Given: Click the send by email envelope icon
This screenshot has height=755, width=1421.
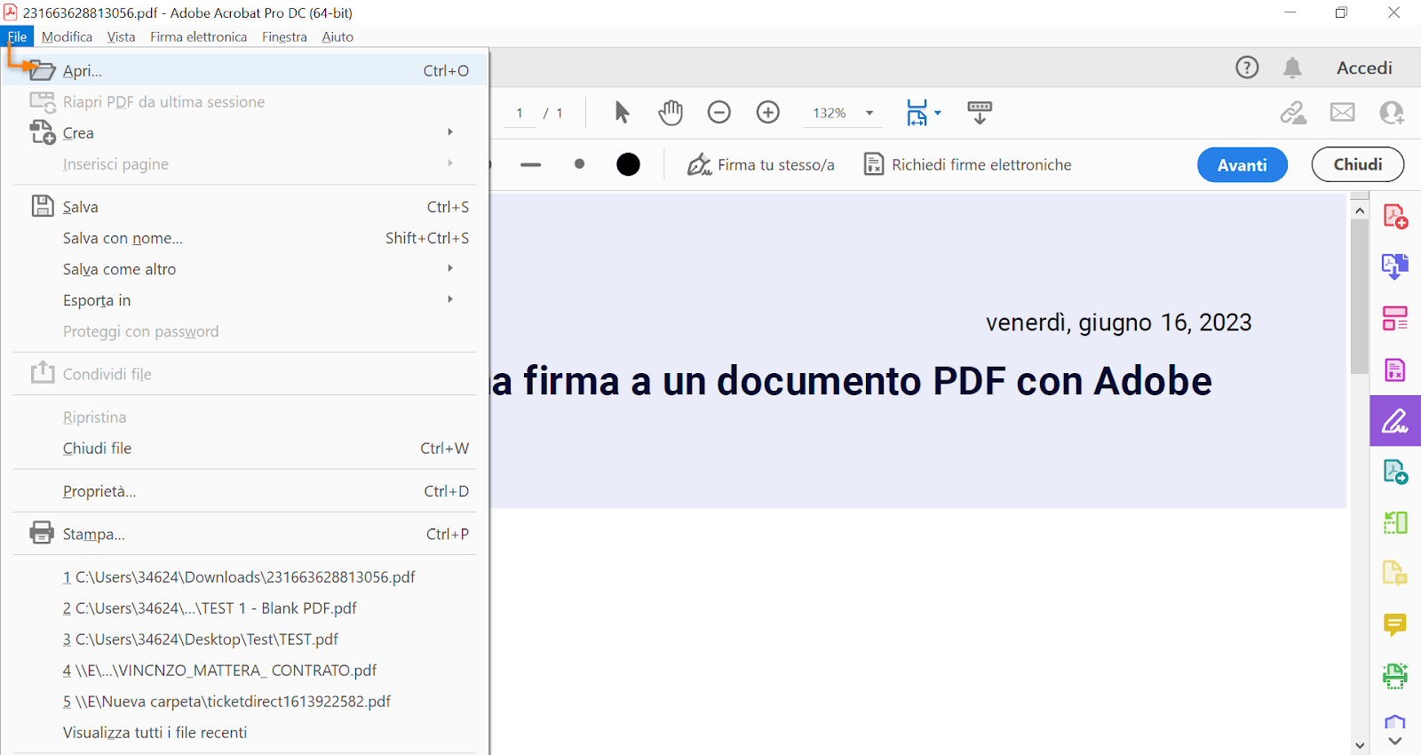Looking at the screenshot, I should coord(1342,113).
